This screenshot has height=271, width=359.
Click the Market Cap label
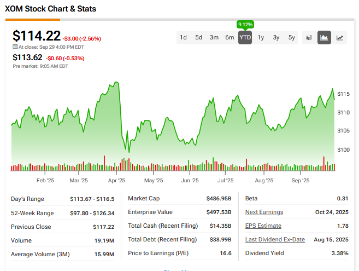(144, 199)
